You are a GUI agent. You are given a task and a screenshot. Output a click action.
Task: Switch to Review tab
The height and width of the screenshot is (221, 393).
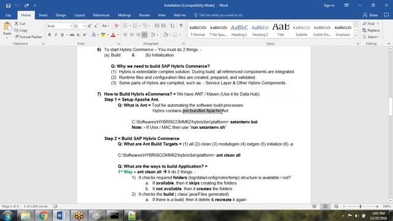pos(144,15)
